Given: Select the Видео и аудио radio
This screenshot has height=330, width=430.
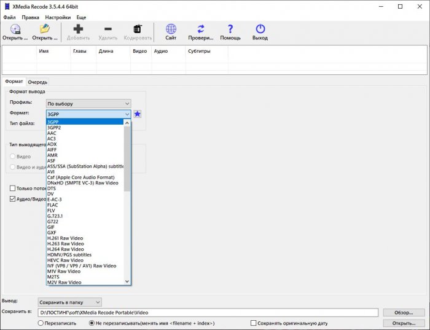Looking at the screenshot, I should point(12,167).
